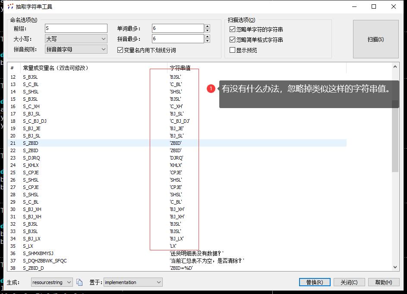Click the copy icon beside resourcestring dropdown

click(79, 282)
